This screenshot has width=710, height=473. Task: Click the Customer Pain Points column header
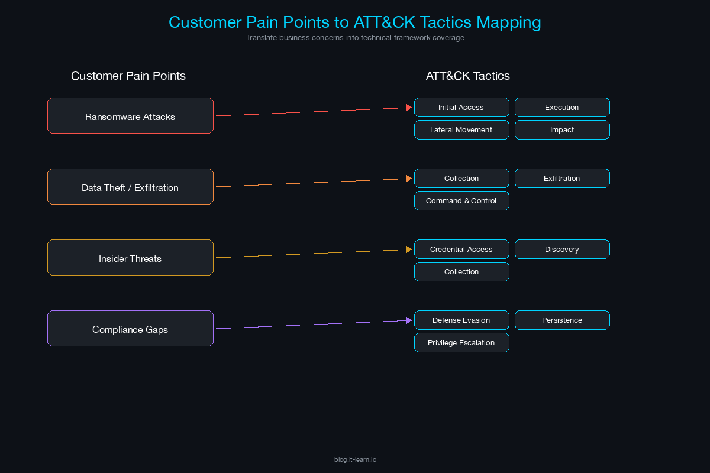[x=128, y=76]
